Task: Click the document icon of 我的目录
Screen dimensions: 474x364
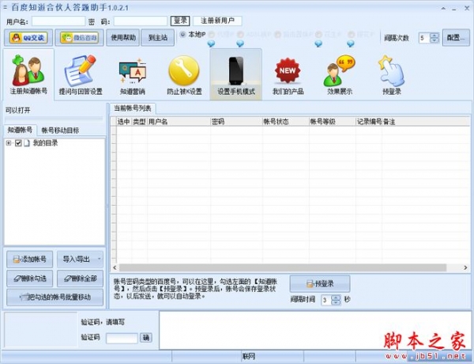Action: click(27, 143)
